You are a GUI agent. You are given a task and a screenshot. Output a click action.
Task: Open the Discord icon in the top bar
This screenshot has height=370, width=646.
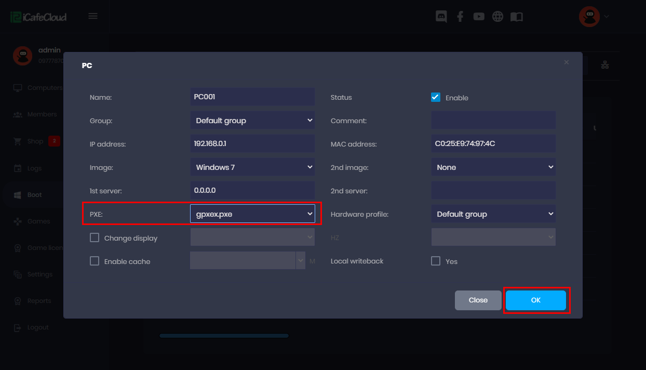click(441, 16)
